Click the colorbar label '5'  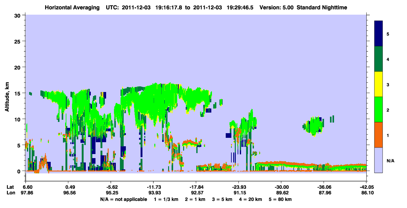pyautogui.click(x=388, y=34)
